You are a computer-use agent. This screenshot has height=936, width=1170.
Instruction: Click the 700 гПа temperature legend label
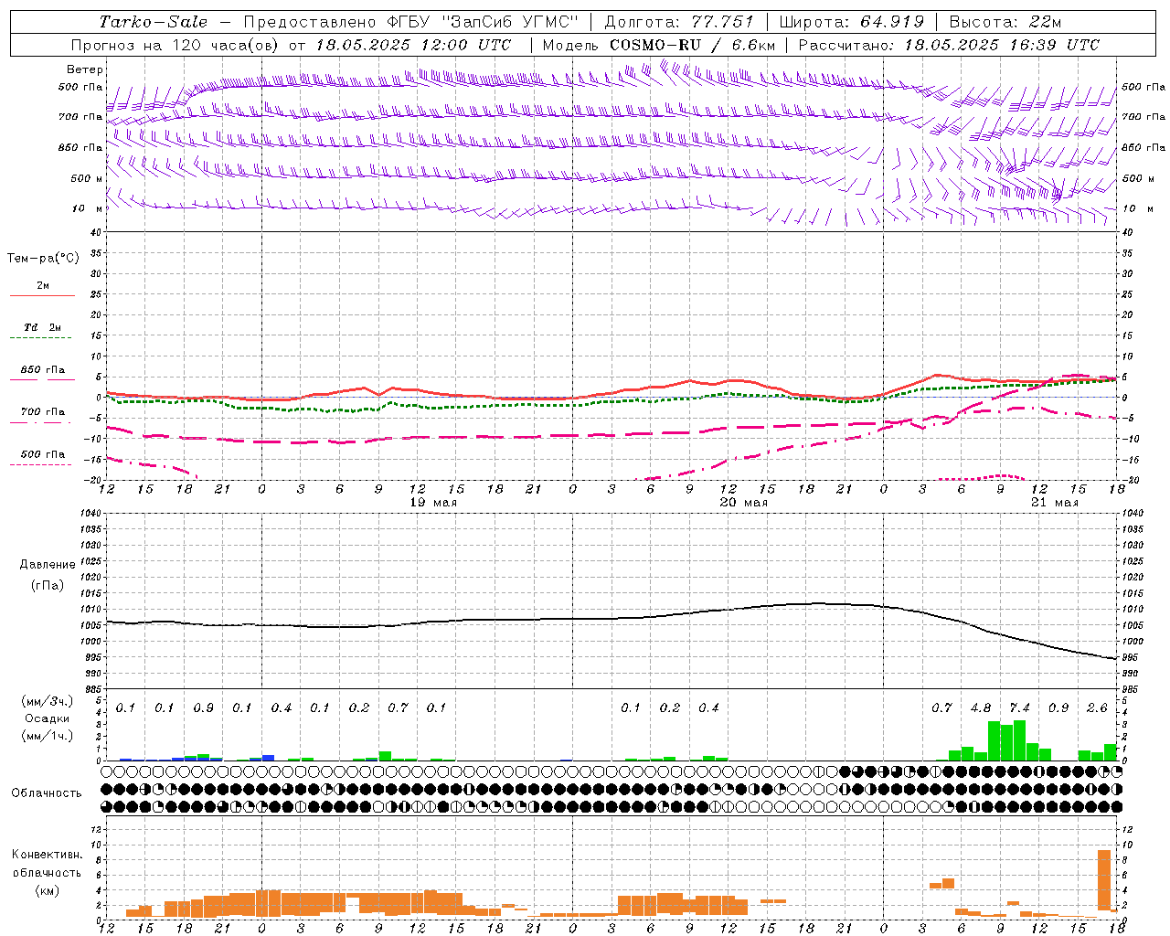(x=43, y=412)
